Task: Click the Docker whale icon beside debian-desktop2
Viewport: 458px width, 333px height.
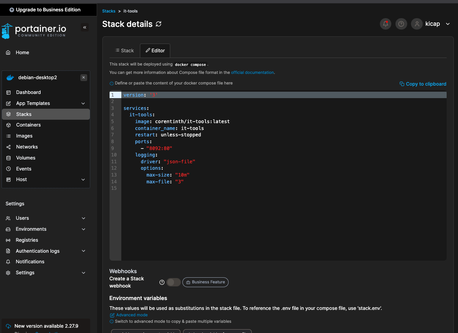Action: (10, 78)
